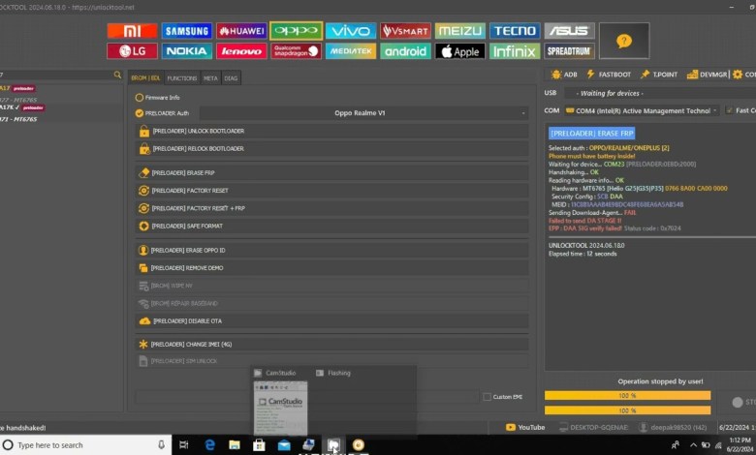This screenshot has width=756, height=455.
Task: Select the Vsmart brand logo
Action: click(405, 31)
